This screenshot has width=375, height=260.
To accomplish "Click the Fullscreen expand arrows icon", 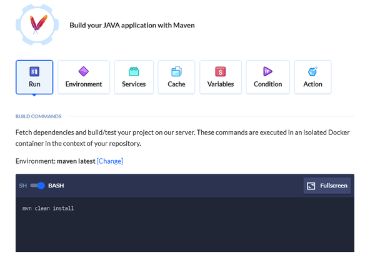I will (311, 186).
